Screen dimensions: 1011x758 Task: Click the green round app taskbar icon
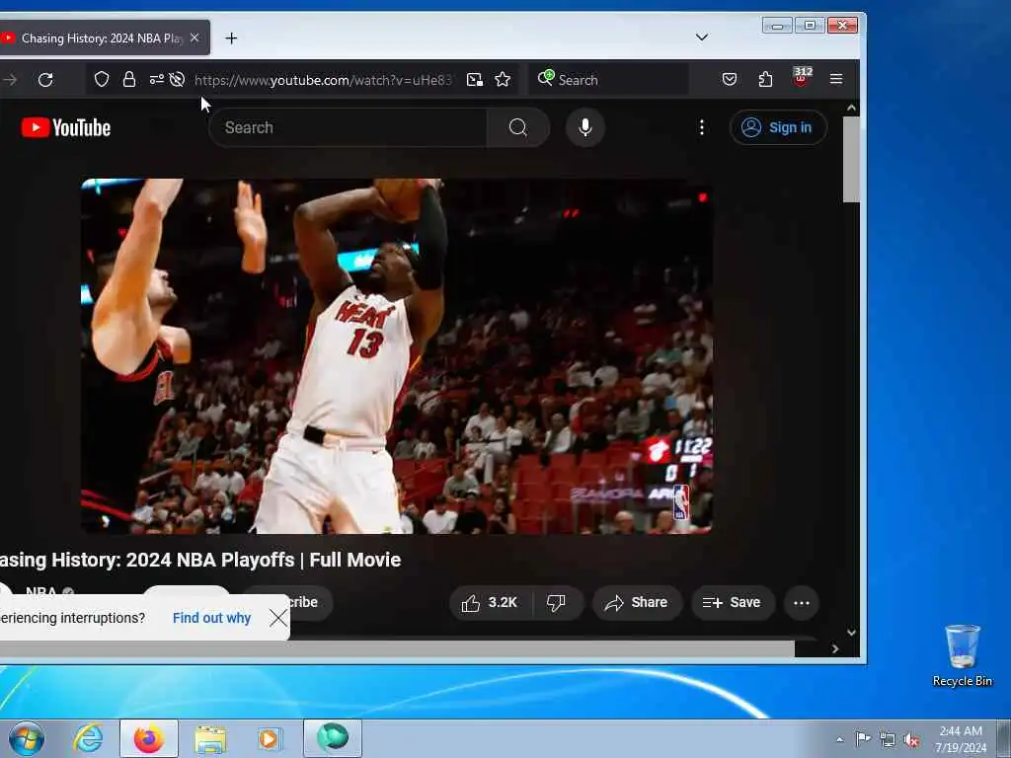click(x=333, y=738)
